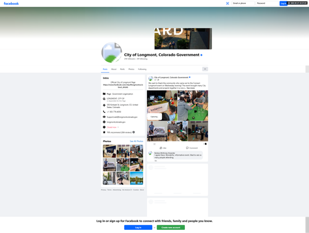Click the Ad choices footer link
This screenshot has width=309, height=233.
coord(127,190)
